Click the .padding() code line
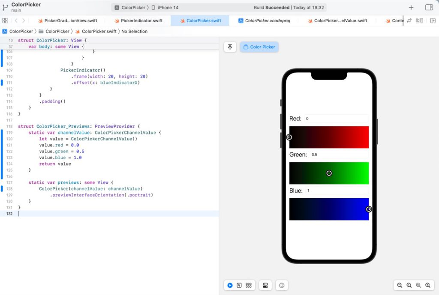439x295 pixels. click(x=52, y=101)
